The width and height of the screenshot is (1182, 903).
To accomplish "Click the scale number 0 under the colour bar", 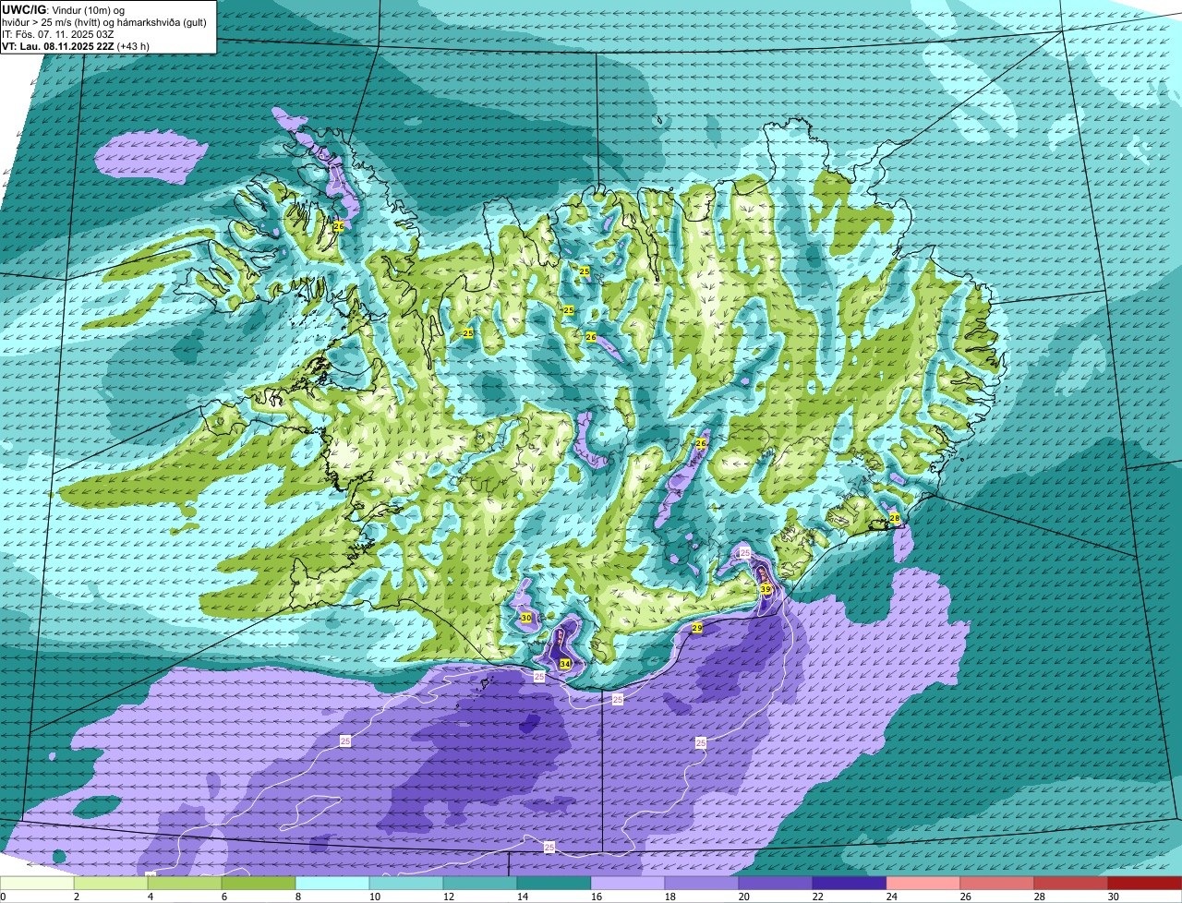I will [x=4, y=897].
